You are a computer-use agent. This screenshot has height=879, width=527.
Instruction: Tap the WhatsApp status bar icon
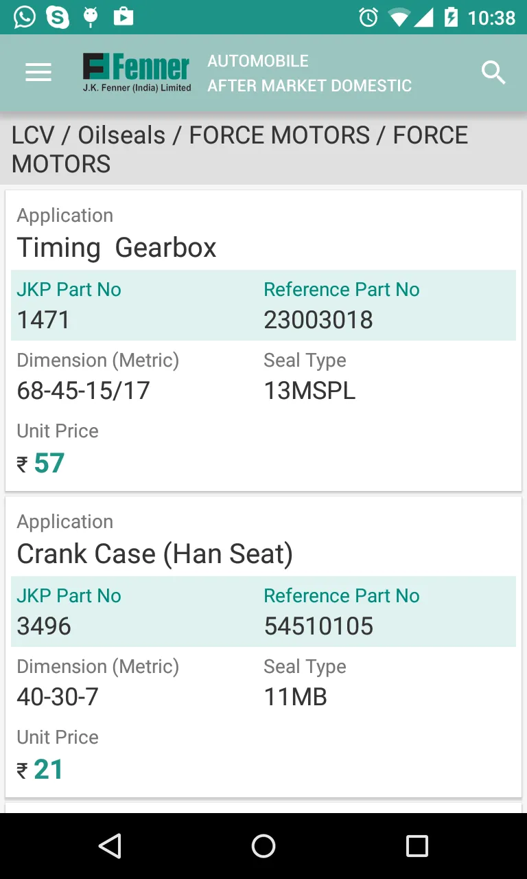pos(25,16)
